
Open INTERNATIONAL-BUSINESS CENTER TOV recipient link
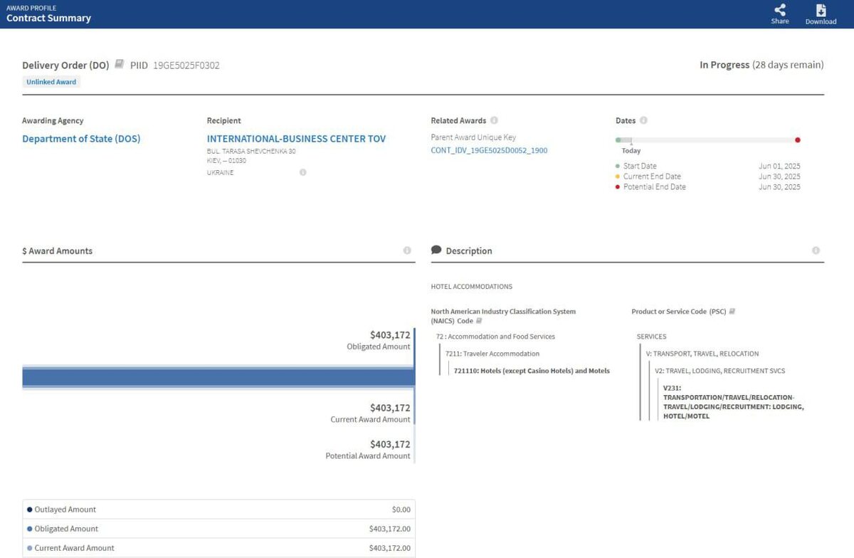(x=296, y=139)
